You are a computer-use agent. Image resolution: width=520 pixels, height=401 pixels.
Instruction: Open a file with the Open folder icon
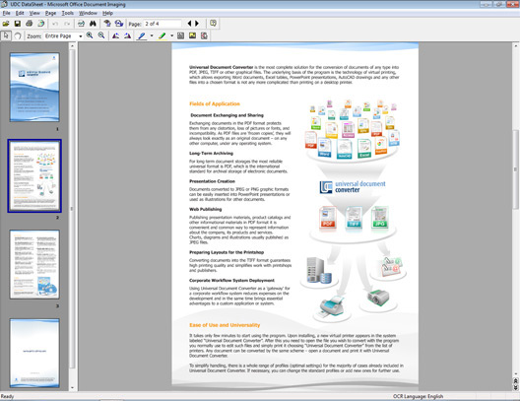(6, 24)
